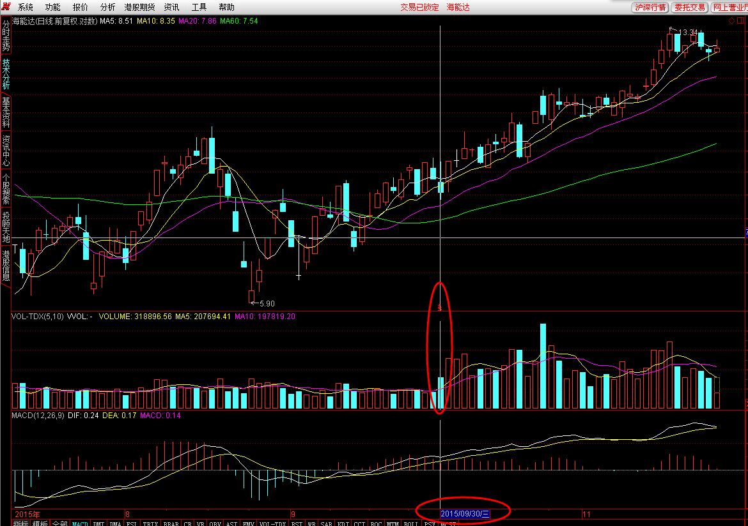748x526 pixels.
Task: Click the 2015/09/30 date marker
Action: point(465,513)
